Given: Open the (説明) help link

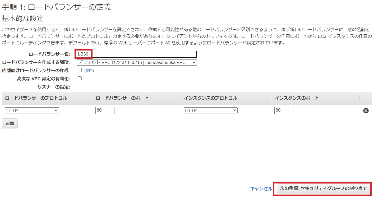Looking at the screenshot, I should [x=89, y=71].
